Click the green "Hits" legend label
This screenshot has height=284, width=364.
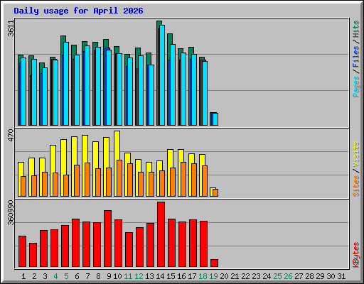point(355,29)
